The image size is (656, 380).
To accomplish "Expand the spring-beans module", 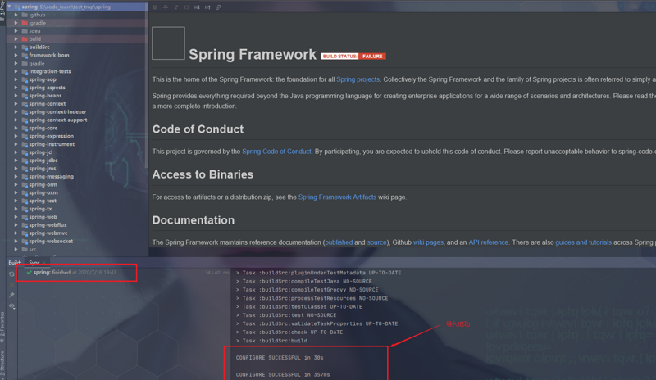I will [16, 96].
